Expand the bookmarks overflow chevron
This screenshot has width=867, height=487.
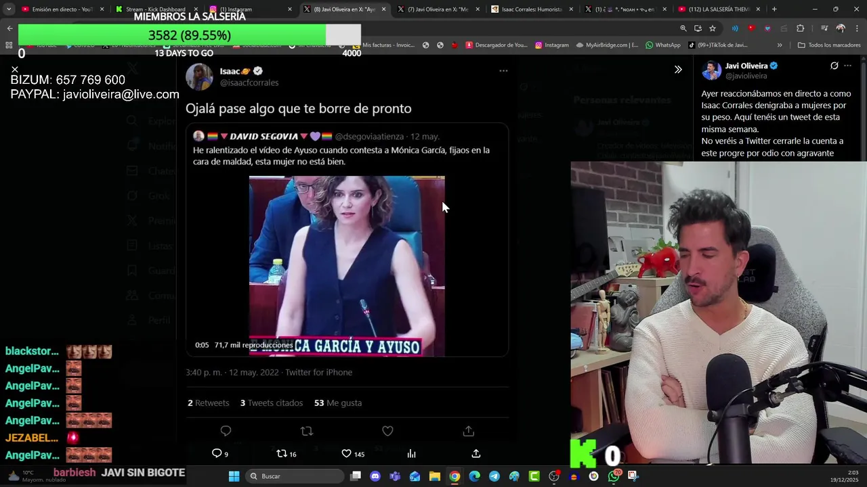(x=780, y=45)
